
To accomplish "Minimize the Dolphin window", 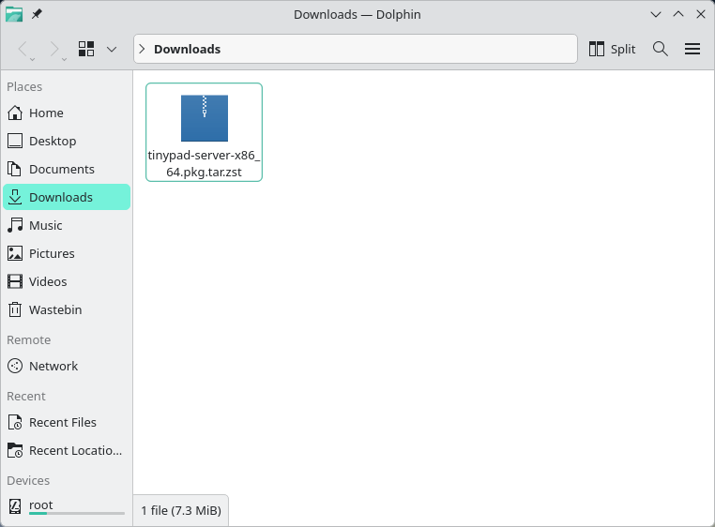I will [656, 15].
